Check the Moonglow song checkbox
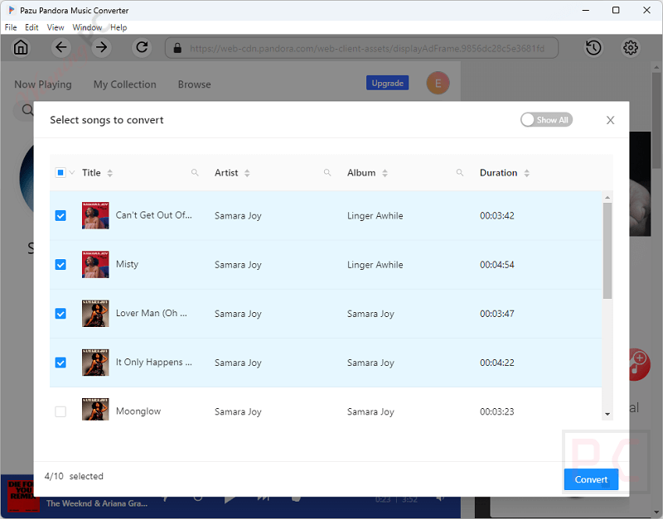Viewport: 663px width, 519px height. click(60, 411)
